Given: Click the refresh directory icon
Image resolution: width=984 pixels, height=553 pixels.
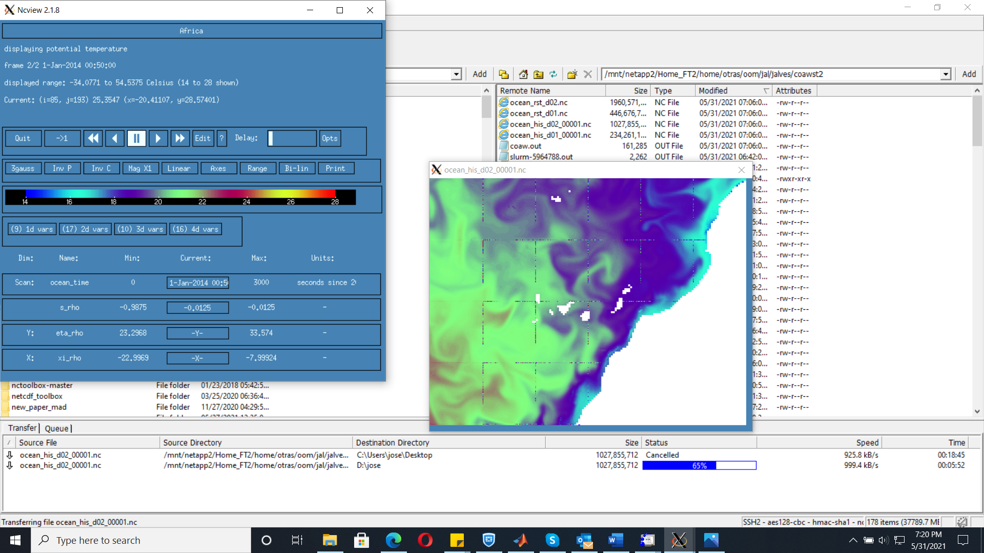Looking at the screenshot, I should tap(553, 74).
